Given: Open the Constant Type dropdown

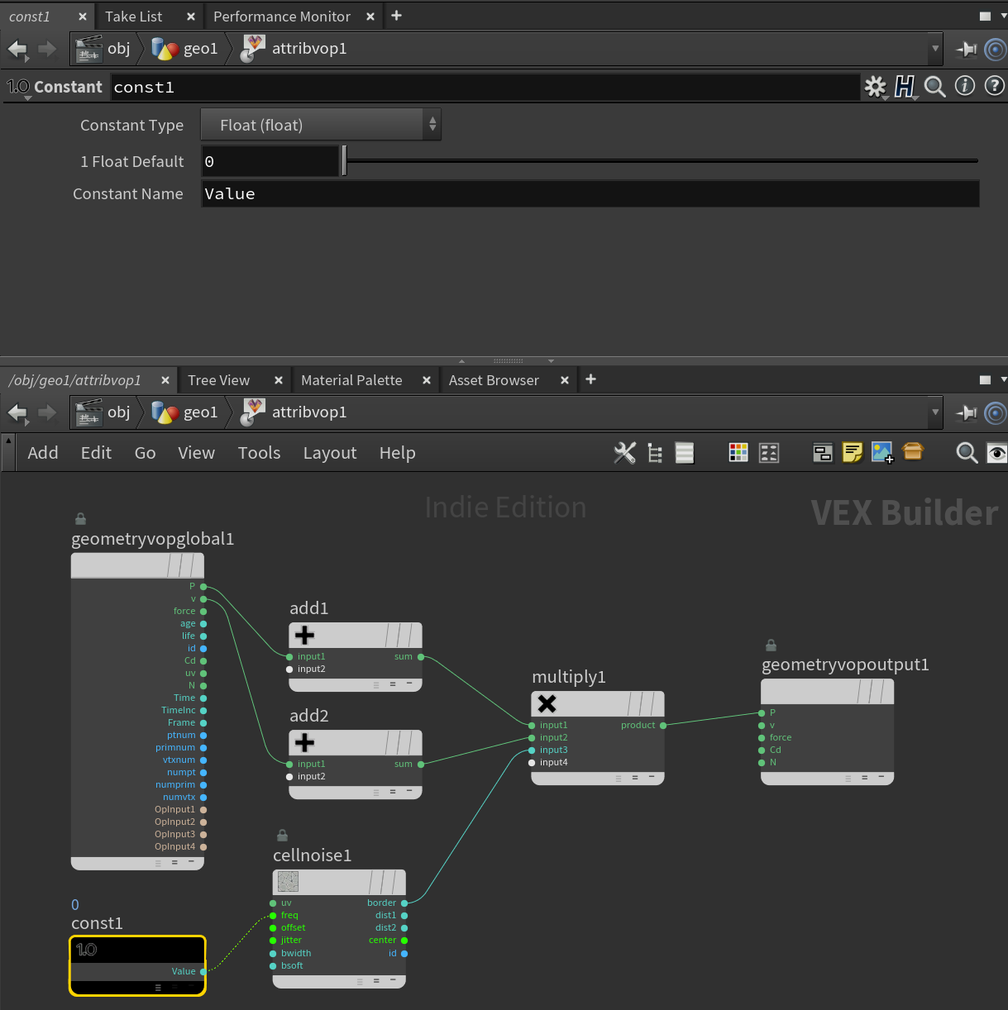Looking at the screenshot, I should (321, 125).
